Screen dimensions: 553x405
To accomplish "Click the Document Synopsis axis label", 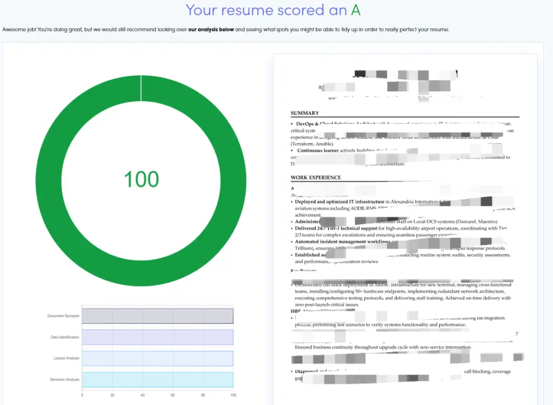I will tap(63, 316).
